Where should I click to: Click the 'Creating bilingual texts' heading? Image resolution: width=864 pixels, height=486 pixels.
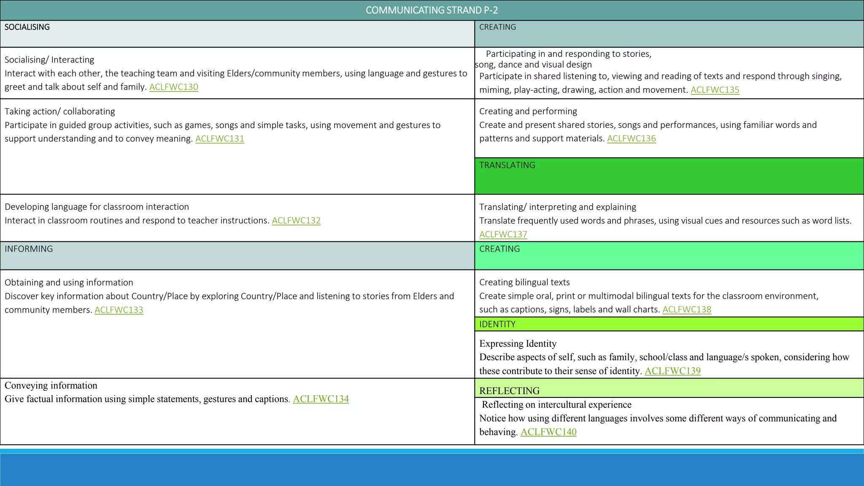(x=524, y=282)
